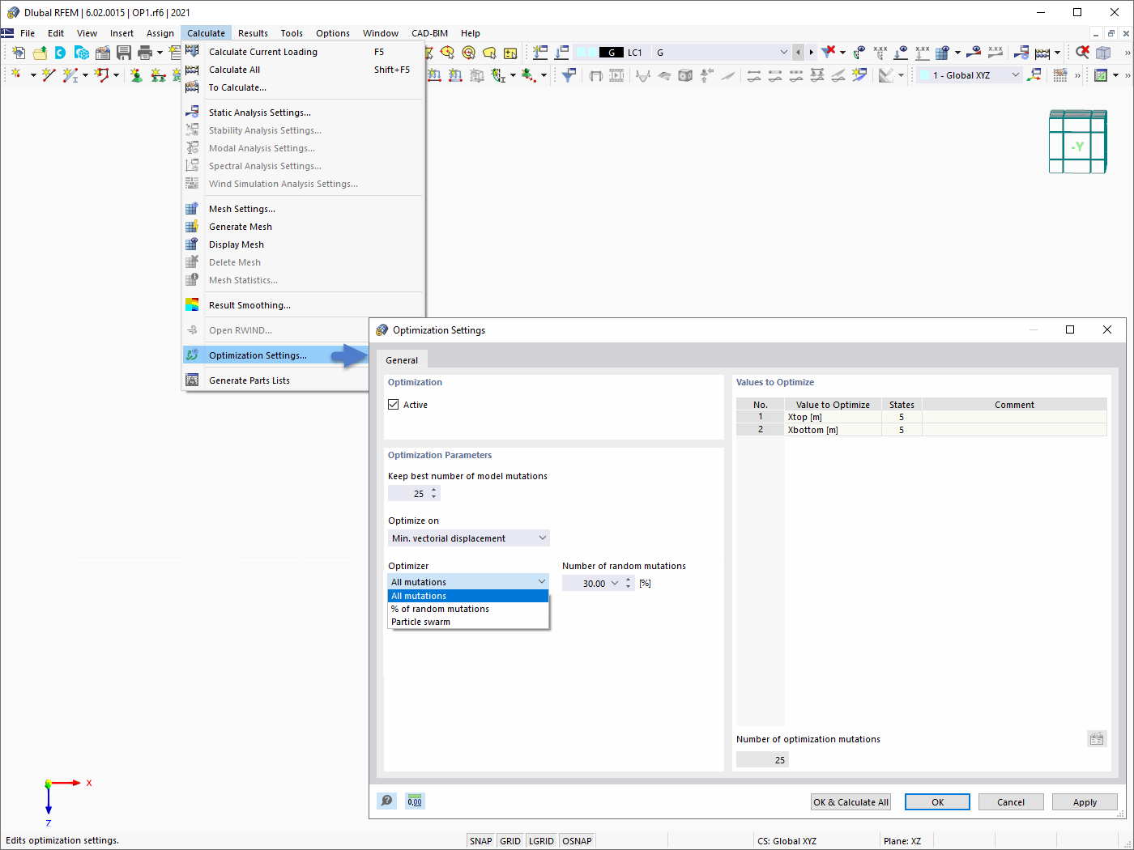
Task: Toggle the Active optimization checkbox
Action: click(394, 405)
